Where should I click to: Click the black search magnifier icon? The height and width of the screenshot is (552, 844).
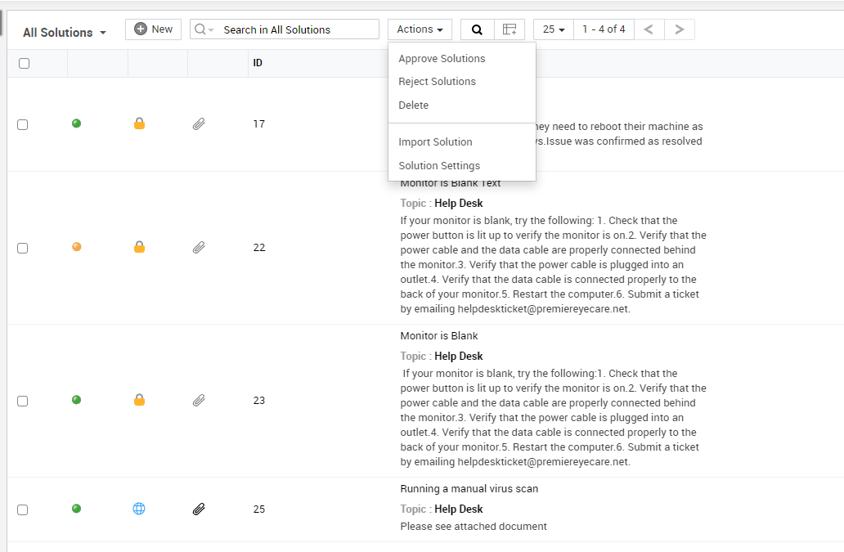pyautogui.click(x=477, y=29)
